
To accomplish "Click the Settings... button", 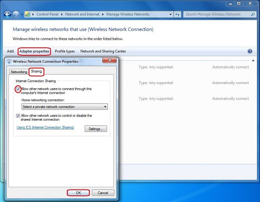I will click(95, 129).
